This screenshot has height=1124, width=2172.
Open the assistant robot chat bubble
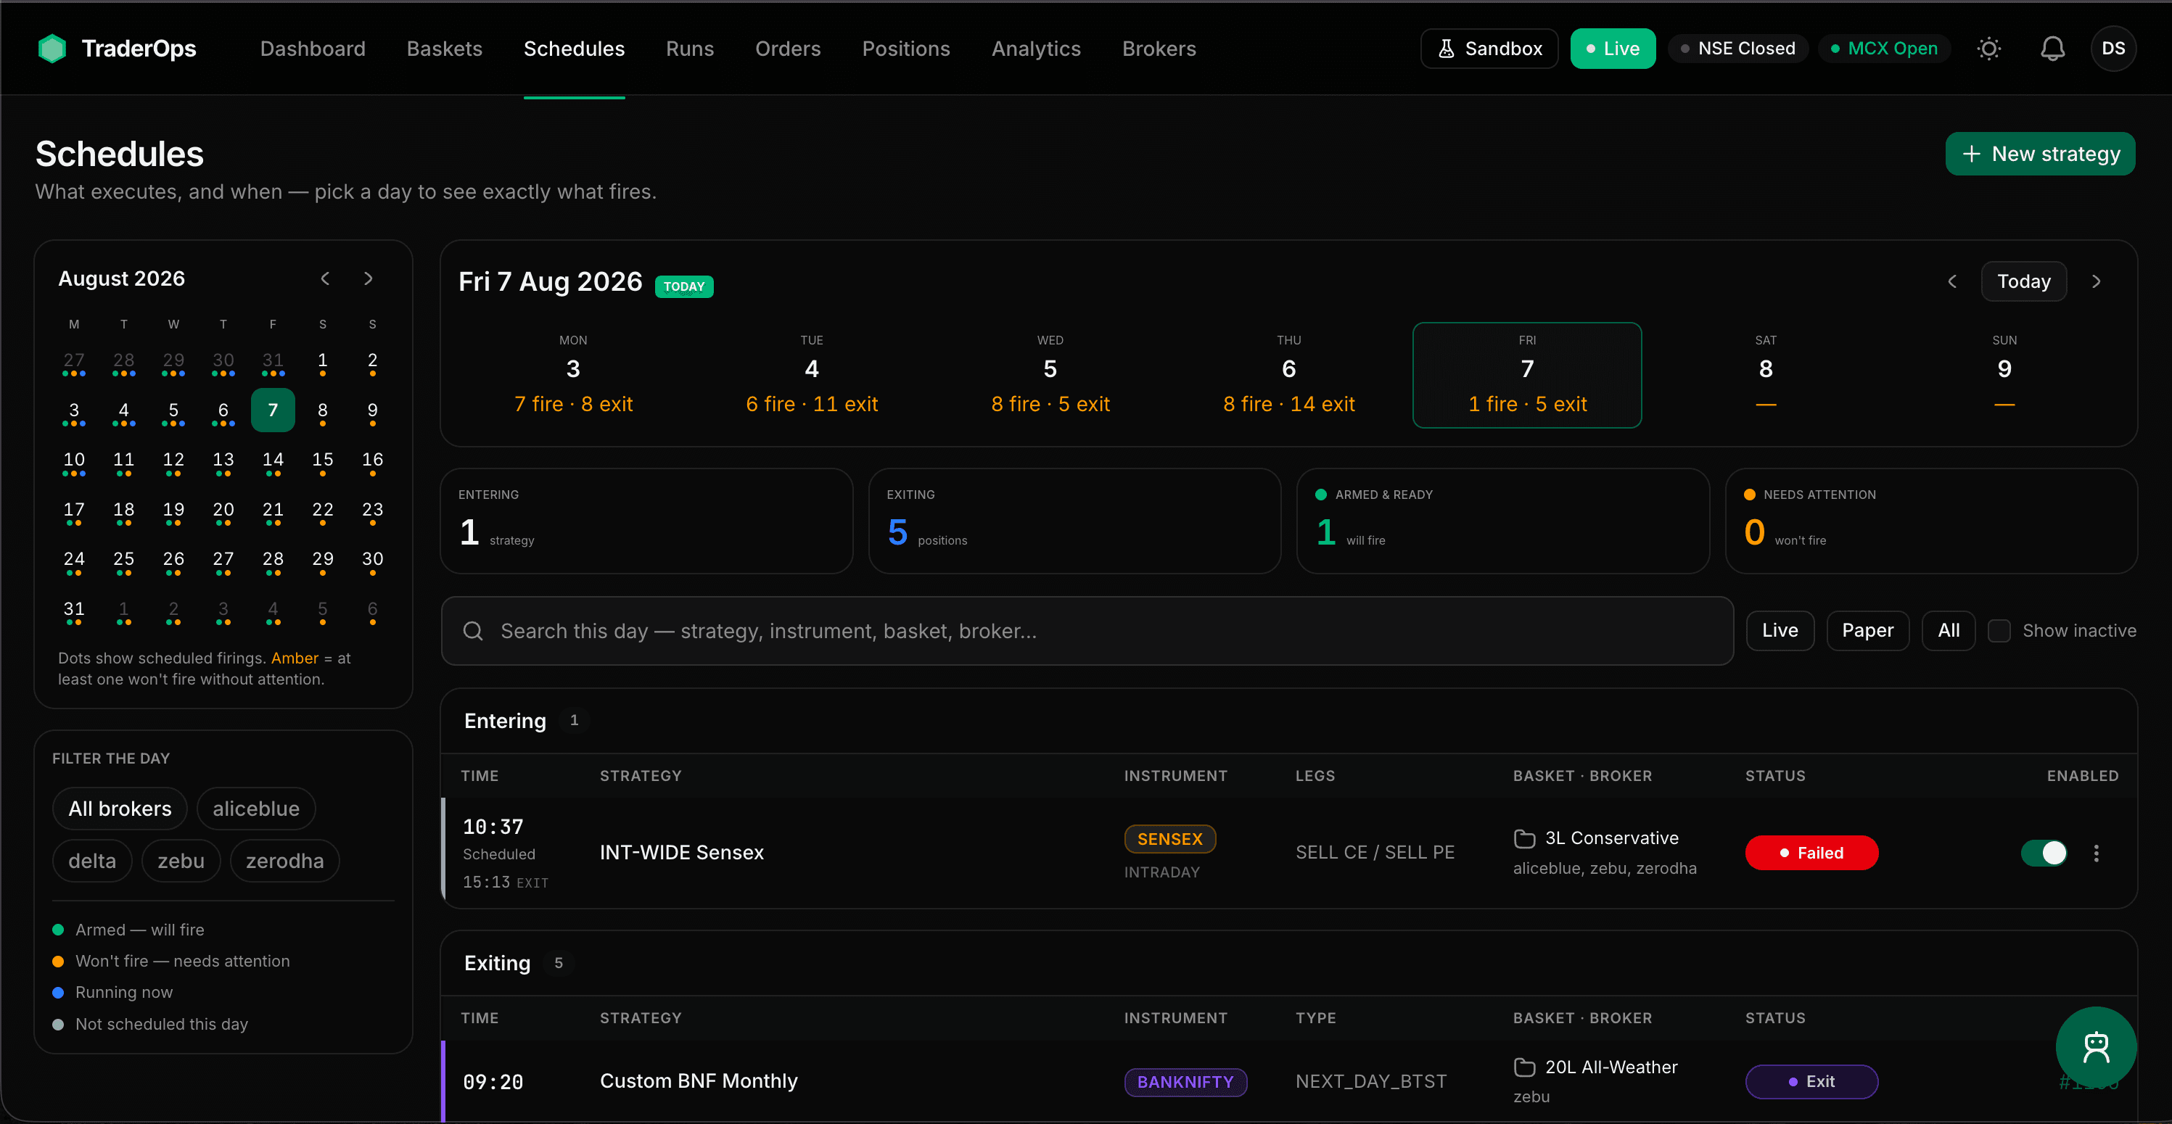tap(2096, 1047)
